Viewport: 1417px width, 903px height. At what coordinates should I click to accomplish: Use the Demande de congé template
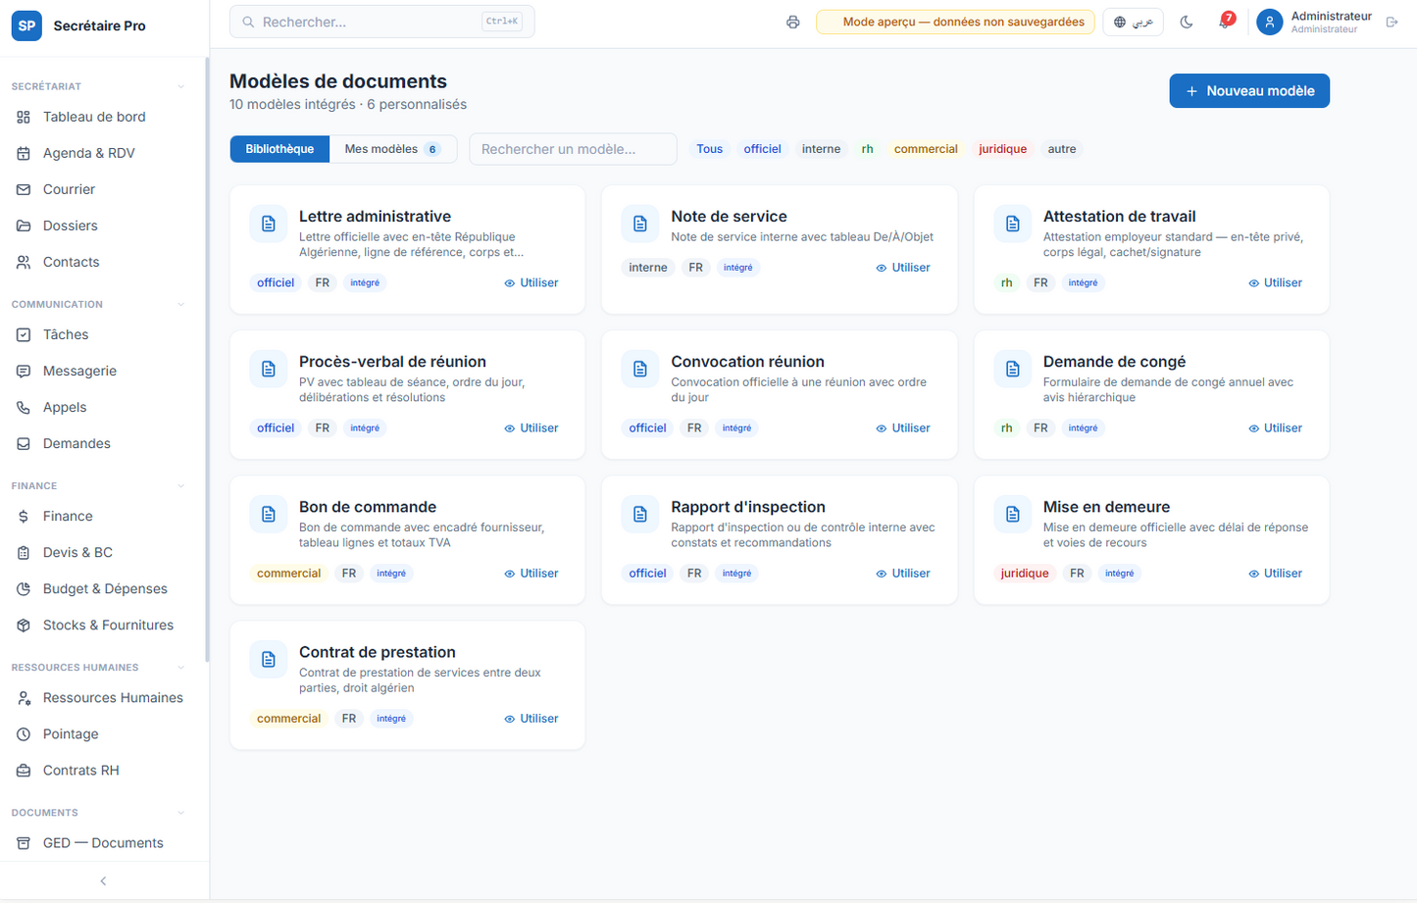point(1276,427)
